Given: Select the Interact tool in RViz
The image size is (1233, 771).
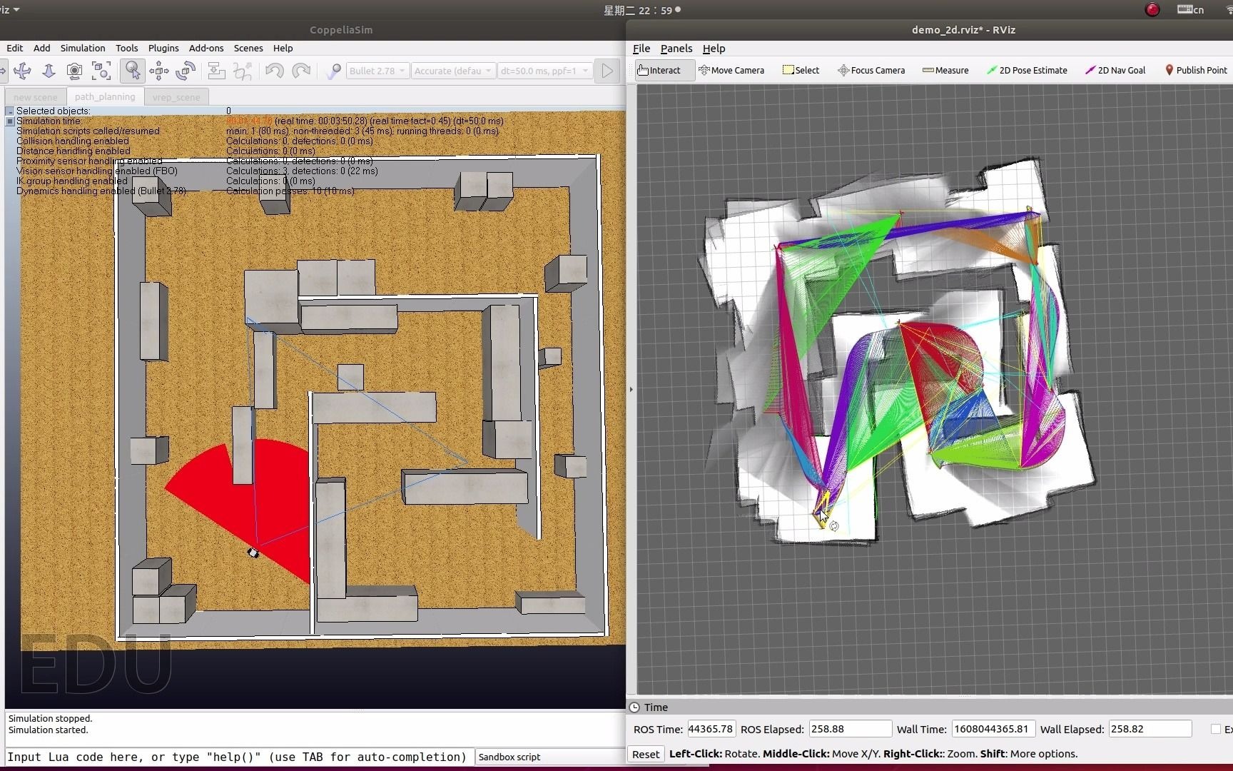Looking at the screenshot, I should coord(661,70).
